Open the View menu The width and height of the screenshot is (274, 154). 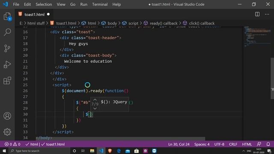pos(61,4)
